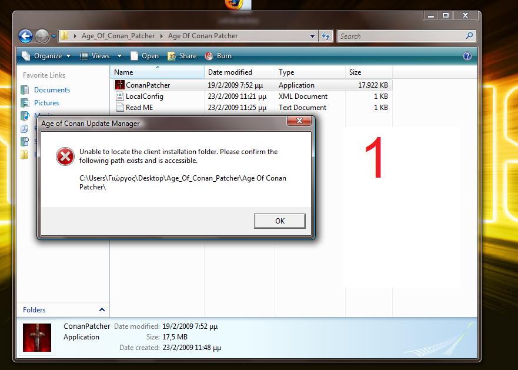Click the XML Document type cell
Screen dimensions: 518x370
click(303, 96)
